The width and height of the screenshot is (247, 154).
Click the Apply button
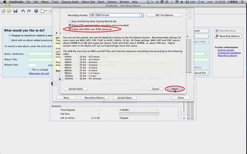pyautogui.click(x=175, y=89)
